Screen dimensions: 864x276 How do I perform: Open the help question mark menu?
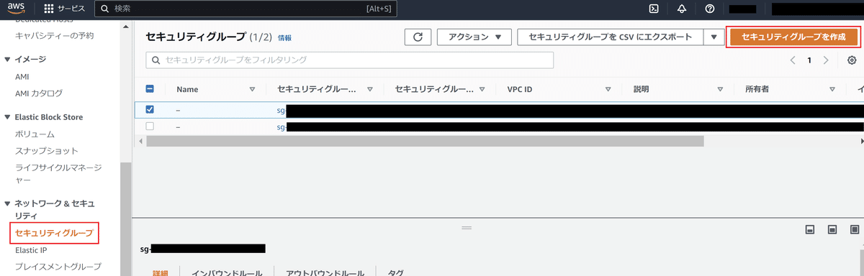point(710,9)
